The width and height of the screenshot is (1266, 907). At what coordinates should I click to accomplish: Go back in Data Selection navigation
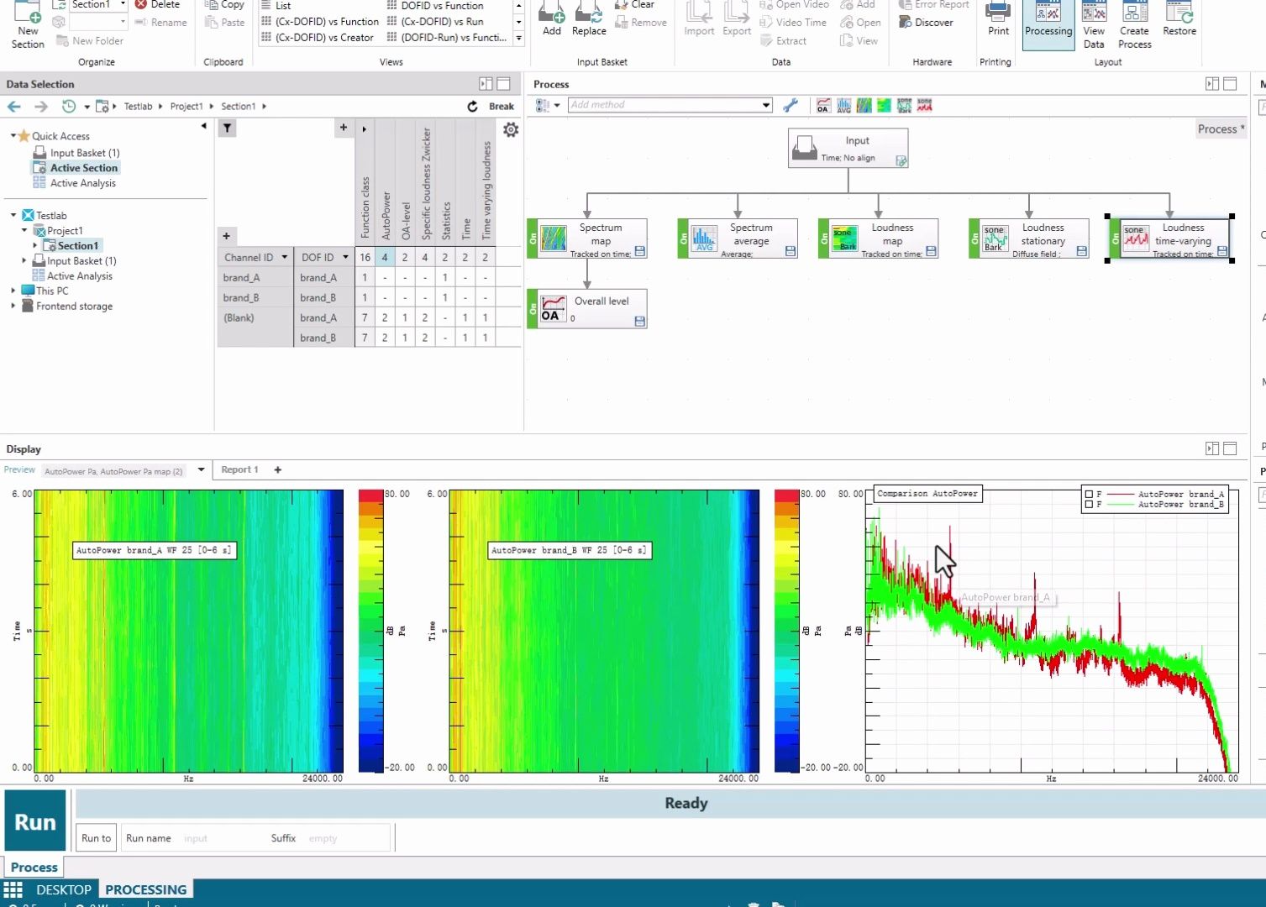pyautogui.click(x=14, y=107)
